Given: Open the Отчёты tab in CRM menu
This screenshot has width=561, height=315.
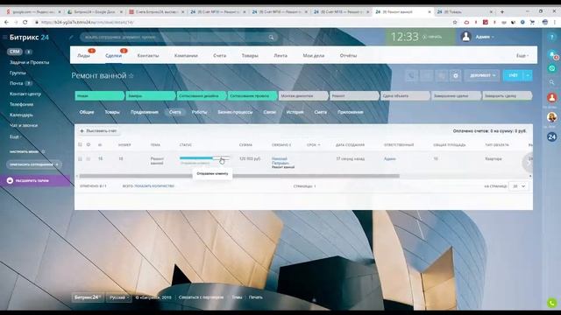Looking at the screenshot, I should tap(348, 56).
